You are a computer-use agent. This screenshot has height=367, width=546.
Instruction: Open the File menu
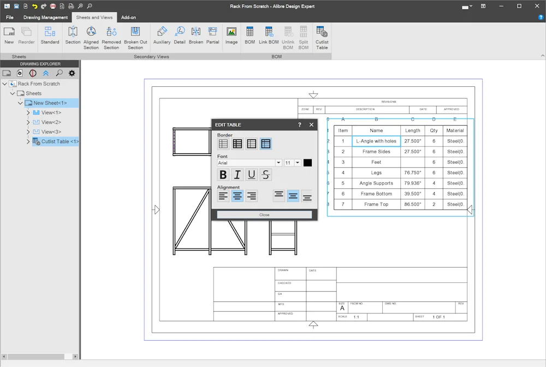click(x=10, y=17)
